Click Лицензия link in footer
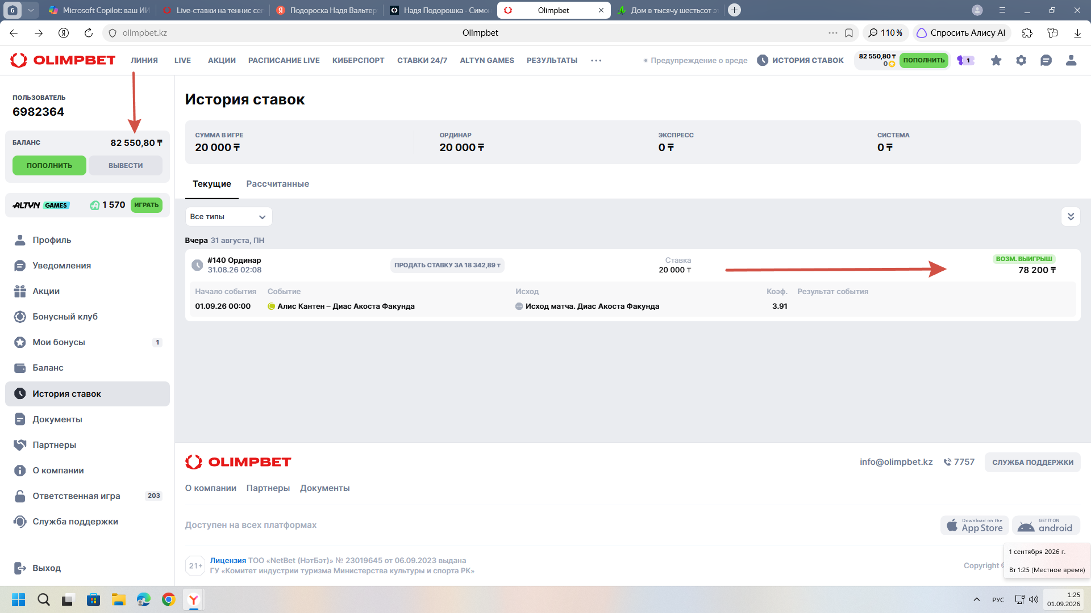Image resolution: width=1091 pixels, height=613 pixels. (228, 561)
